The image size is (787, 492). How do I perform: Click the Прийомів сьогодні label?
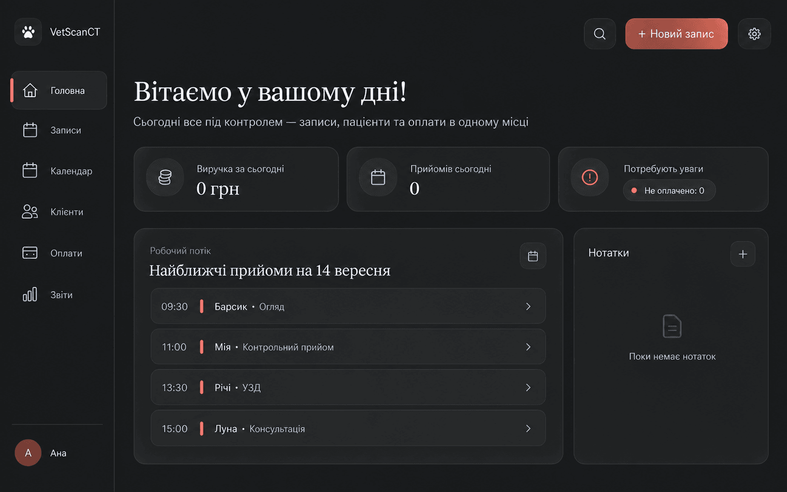(x=451, y=169)
